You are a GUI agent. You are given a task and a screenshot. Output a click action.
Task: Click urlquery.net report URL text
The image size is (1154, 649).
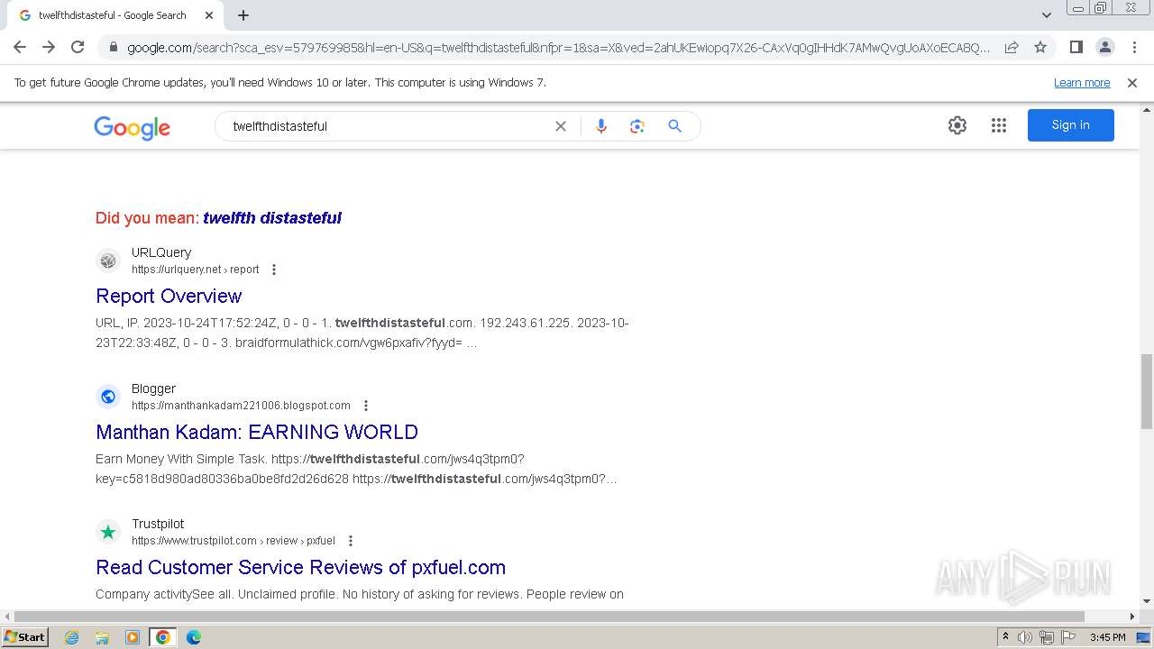tap(196, 270)
